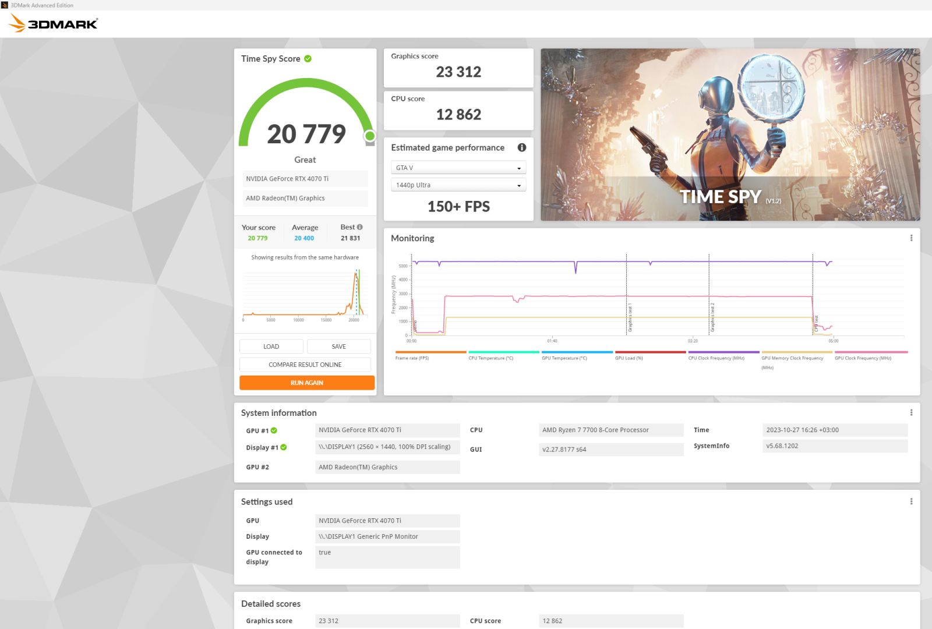Click COMPARE RESULT ONLINE
The image size is (932, 629).
[x=305, y=365]
